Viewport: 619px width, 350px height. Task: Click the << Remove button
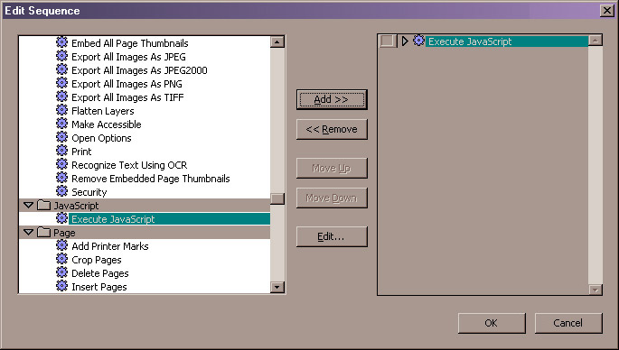click(x=332, y=129)
